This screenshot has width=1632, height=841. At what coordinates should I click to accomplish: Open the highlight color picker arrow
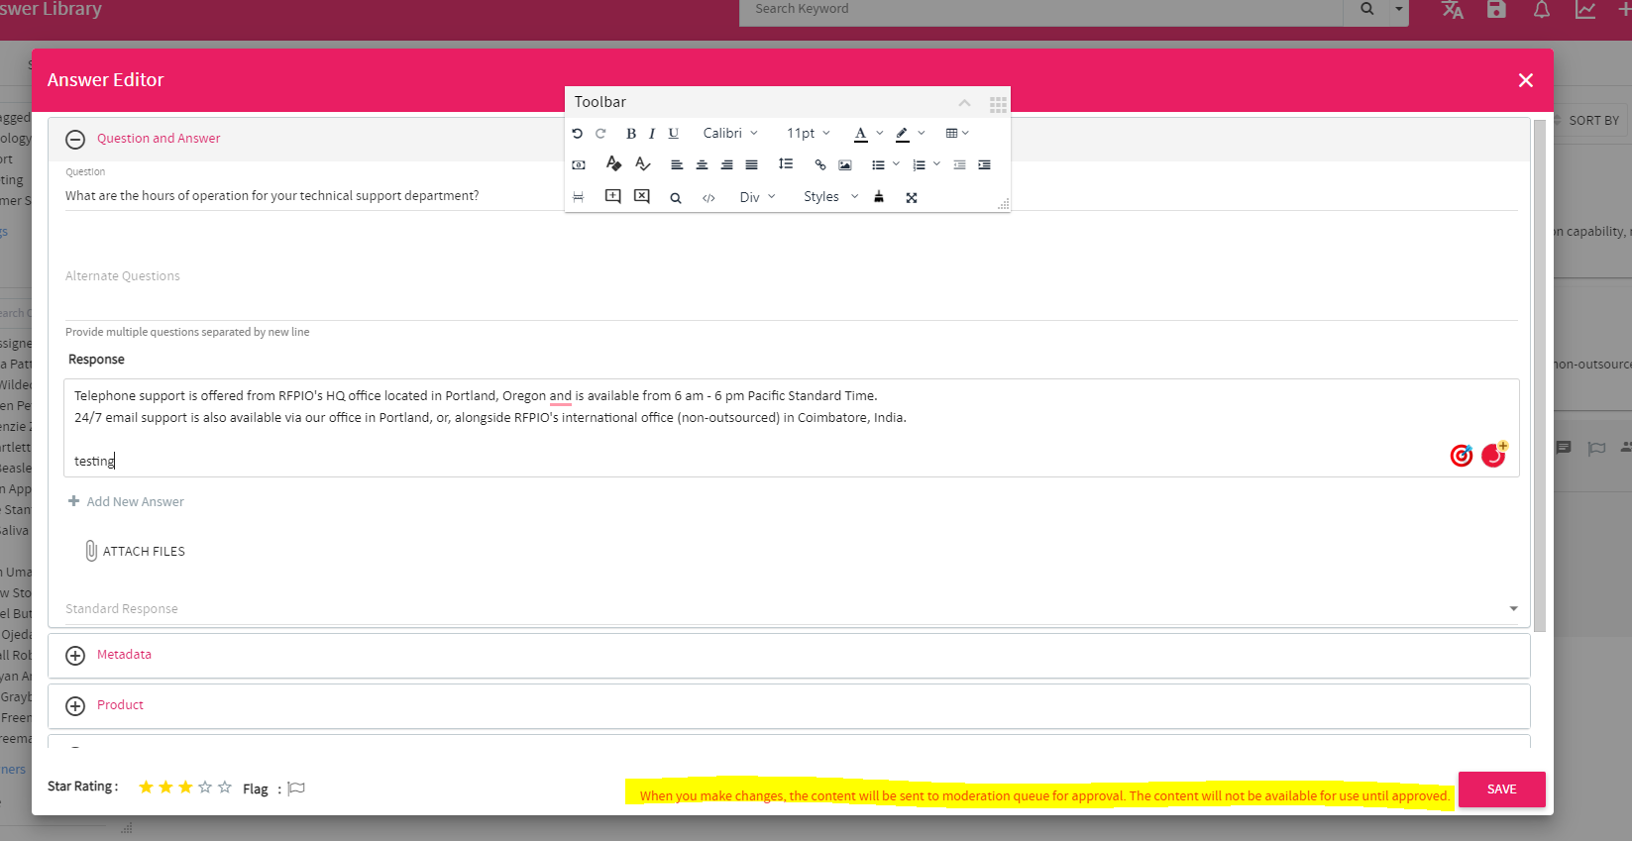point(922,134)
